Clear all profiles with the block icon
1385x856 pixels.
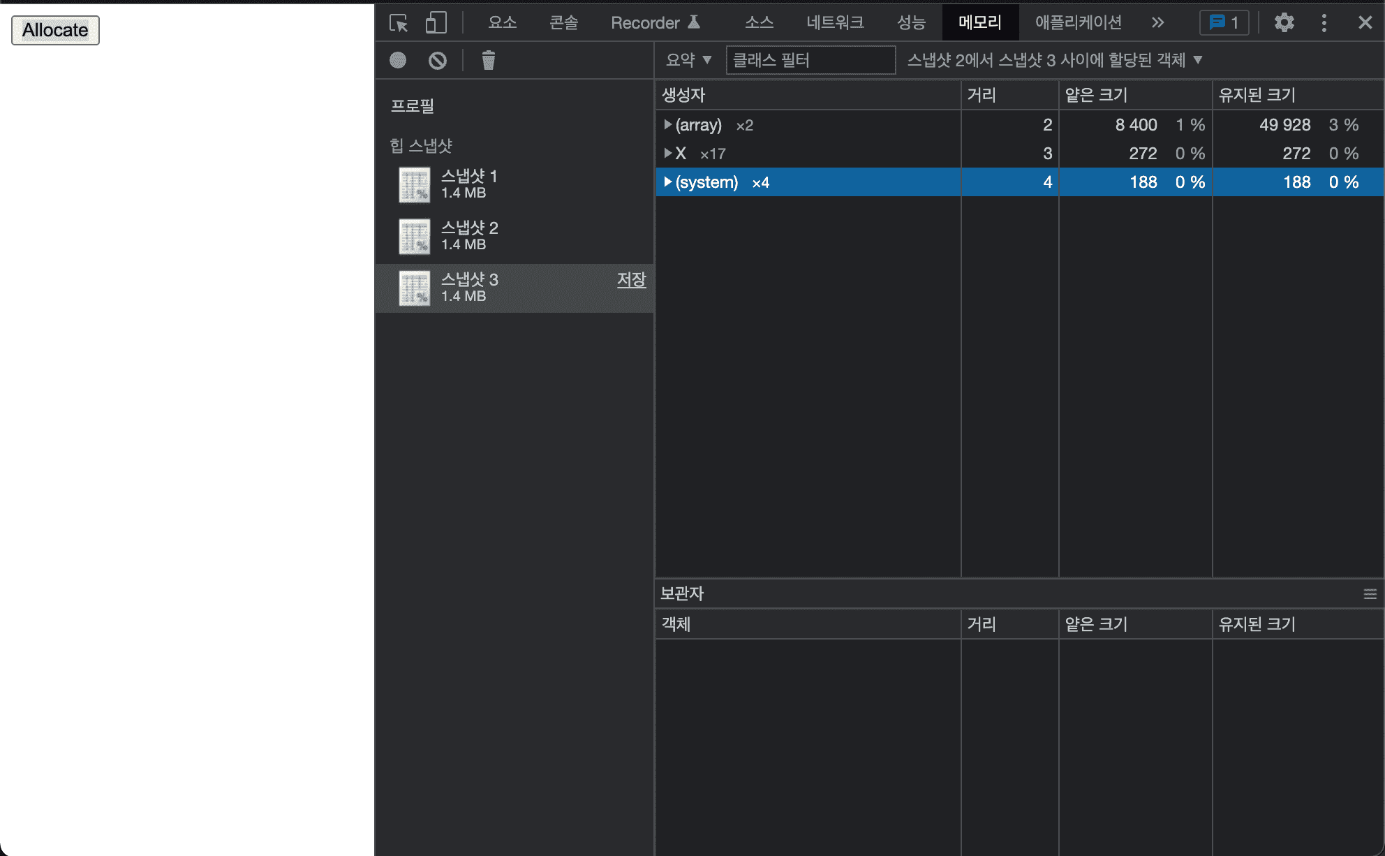[x=438, y=60]
